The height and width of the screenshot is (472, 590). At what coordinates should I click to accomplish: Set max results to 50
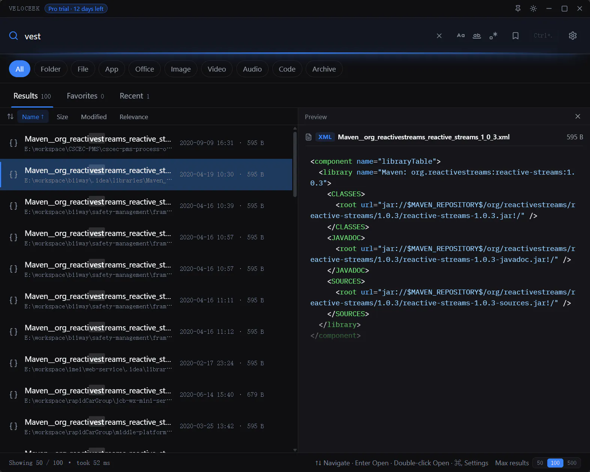pyautogui.click(x=540, y=463)
